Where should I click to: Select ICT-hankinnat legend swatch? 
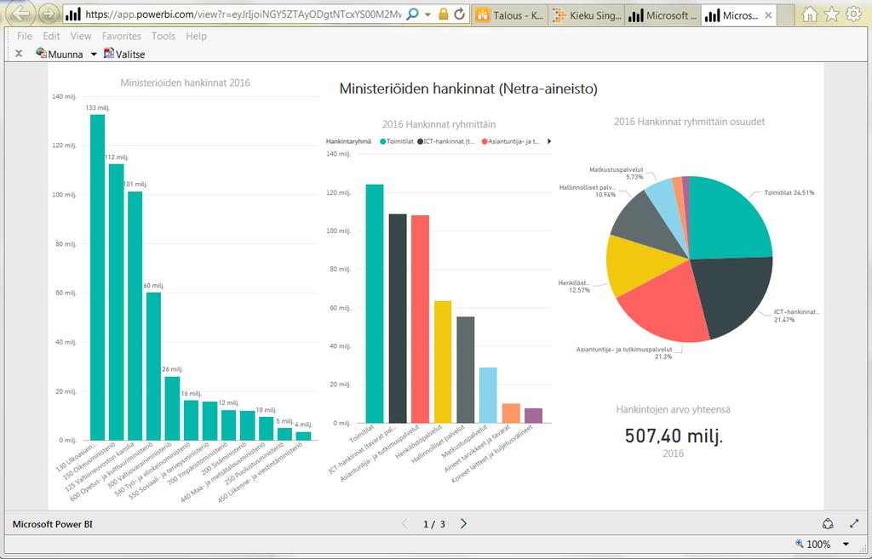pos(421,142)
